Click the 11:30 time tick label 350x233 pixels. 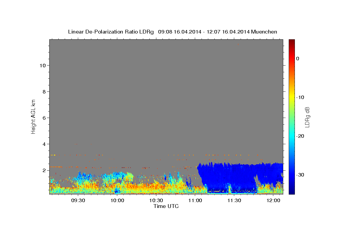click(x=234, y=200)
